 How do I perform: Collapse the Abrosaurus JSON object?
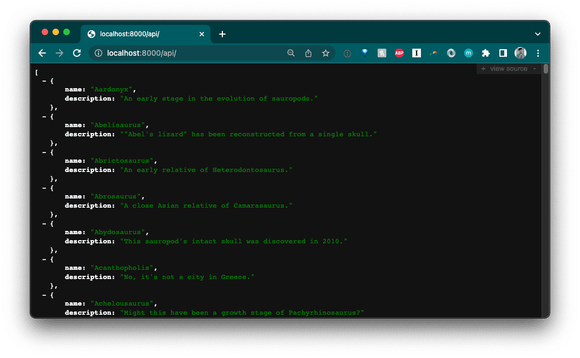point(44,188)
